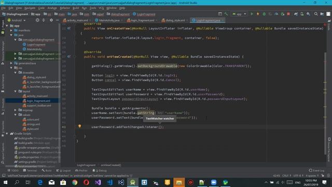Open the File menu
Screen dimensions: 332x187
click(x=4, y=8)
